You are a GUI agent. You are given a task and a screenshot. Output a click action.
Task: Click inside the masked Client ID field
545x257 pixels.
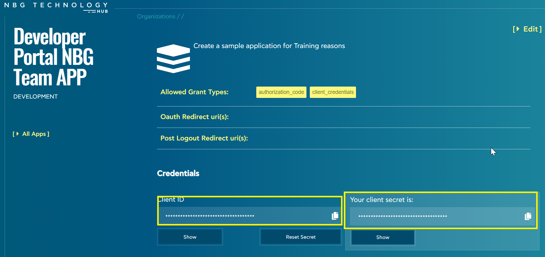click(x=245, y=216)
